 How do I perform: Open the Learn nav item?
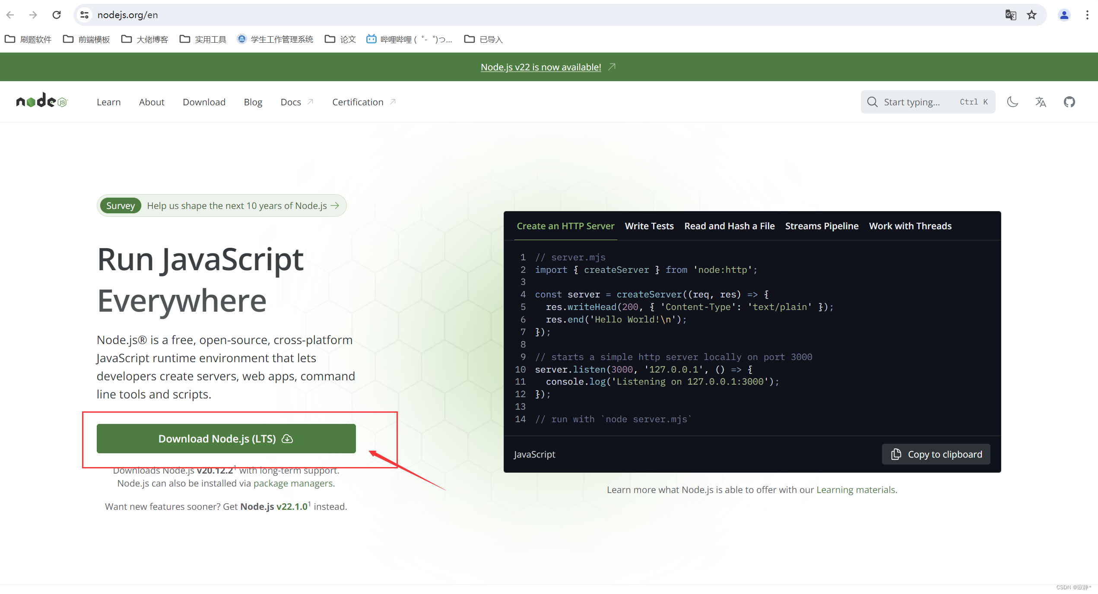108,102
